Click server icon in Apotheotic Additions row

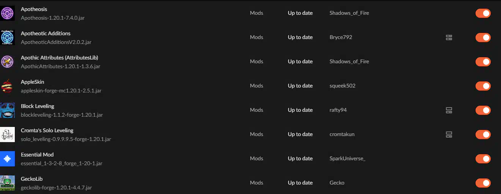(x=449, y=38)
